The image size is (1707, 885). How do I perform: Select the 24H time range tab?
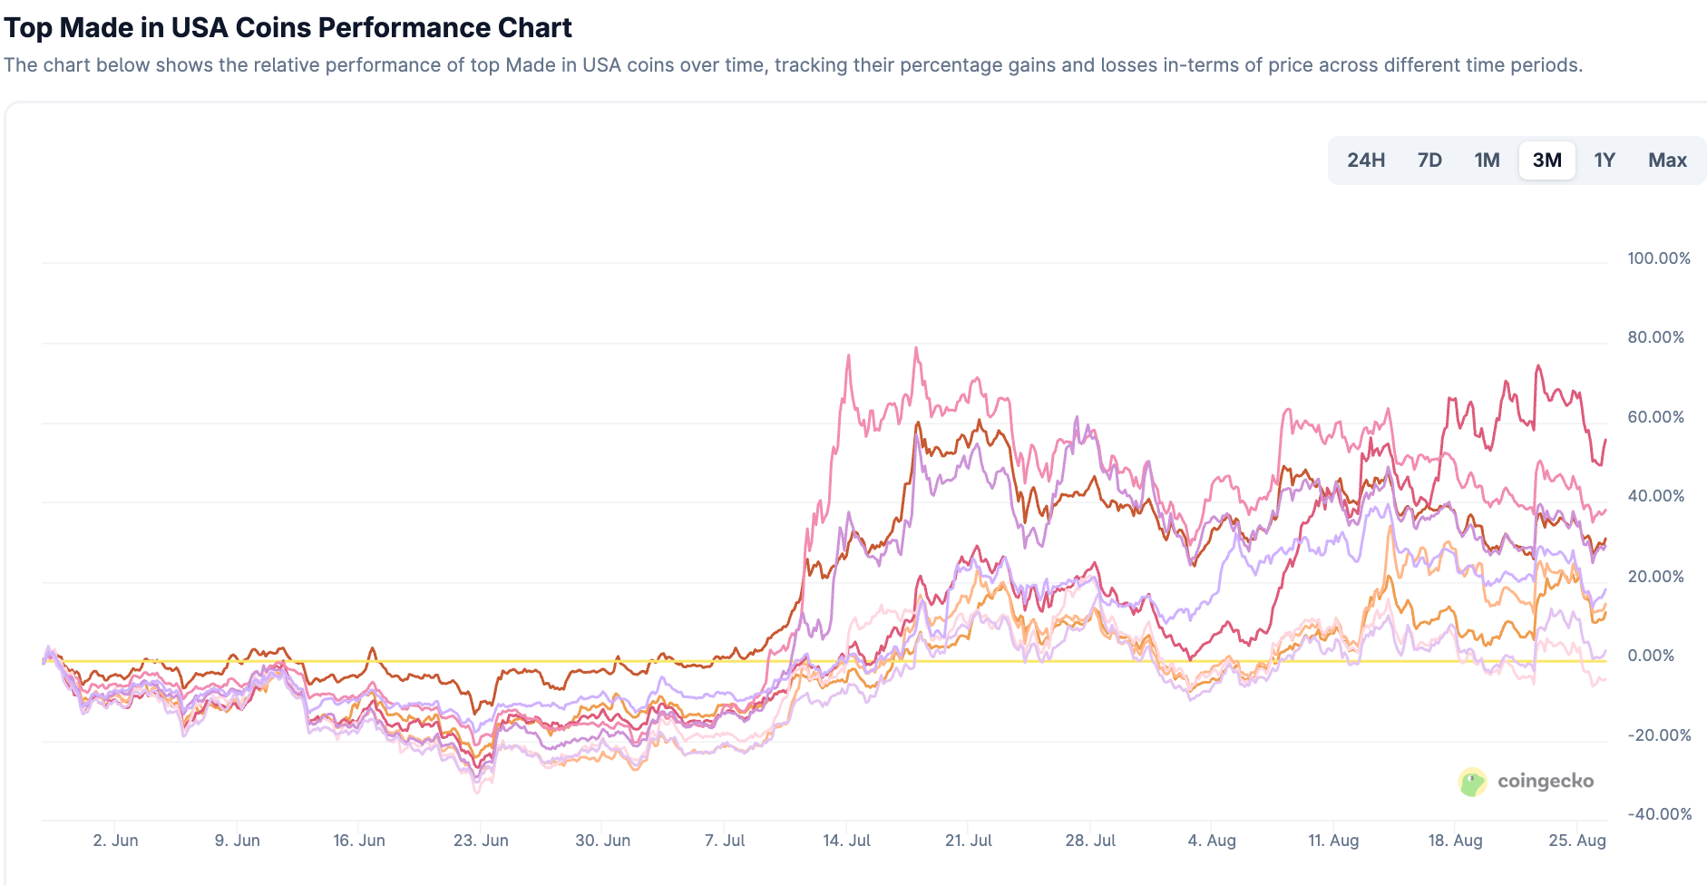(1365, 160)
